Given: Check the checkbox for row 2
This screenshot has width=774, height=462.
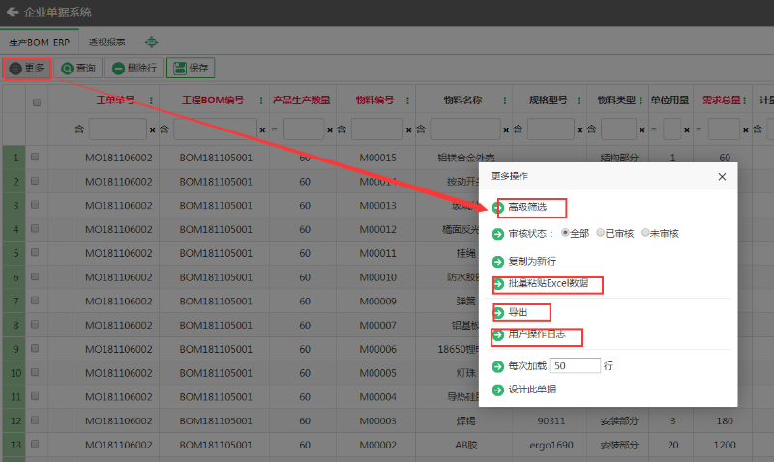Looking at the screenshot, I should click(35, 181).
